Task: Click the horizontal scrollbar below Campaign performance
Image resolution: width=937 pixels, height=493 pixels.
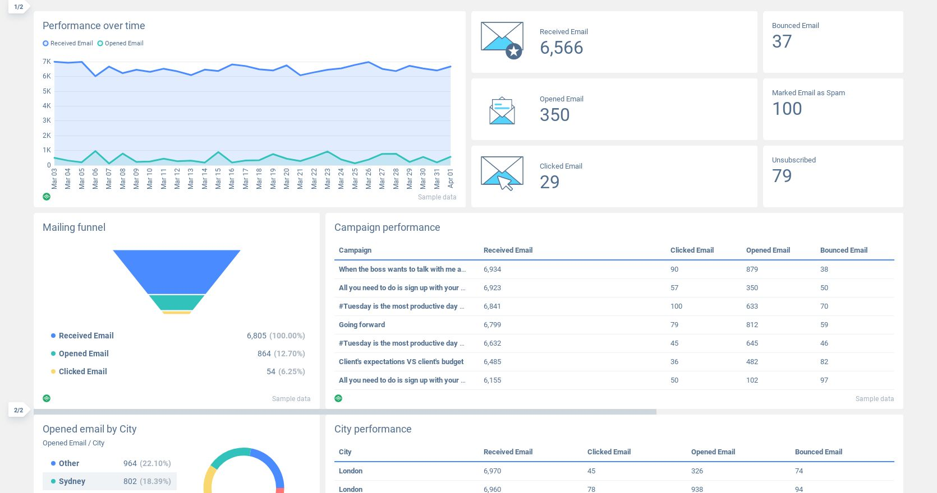Action: (x=345, y=412)
